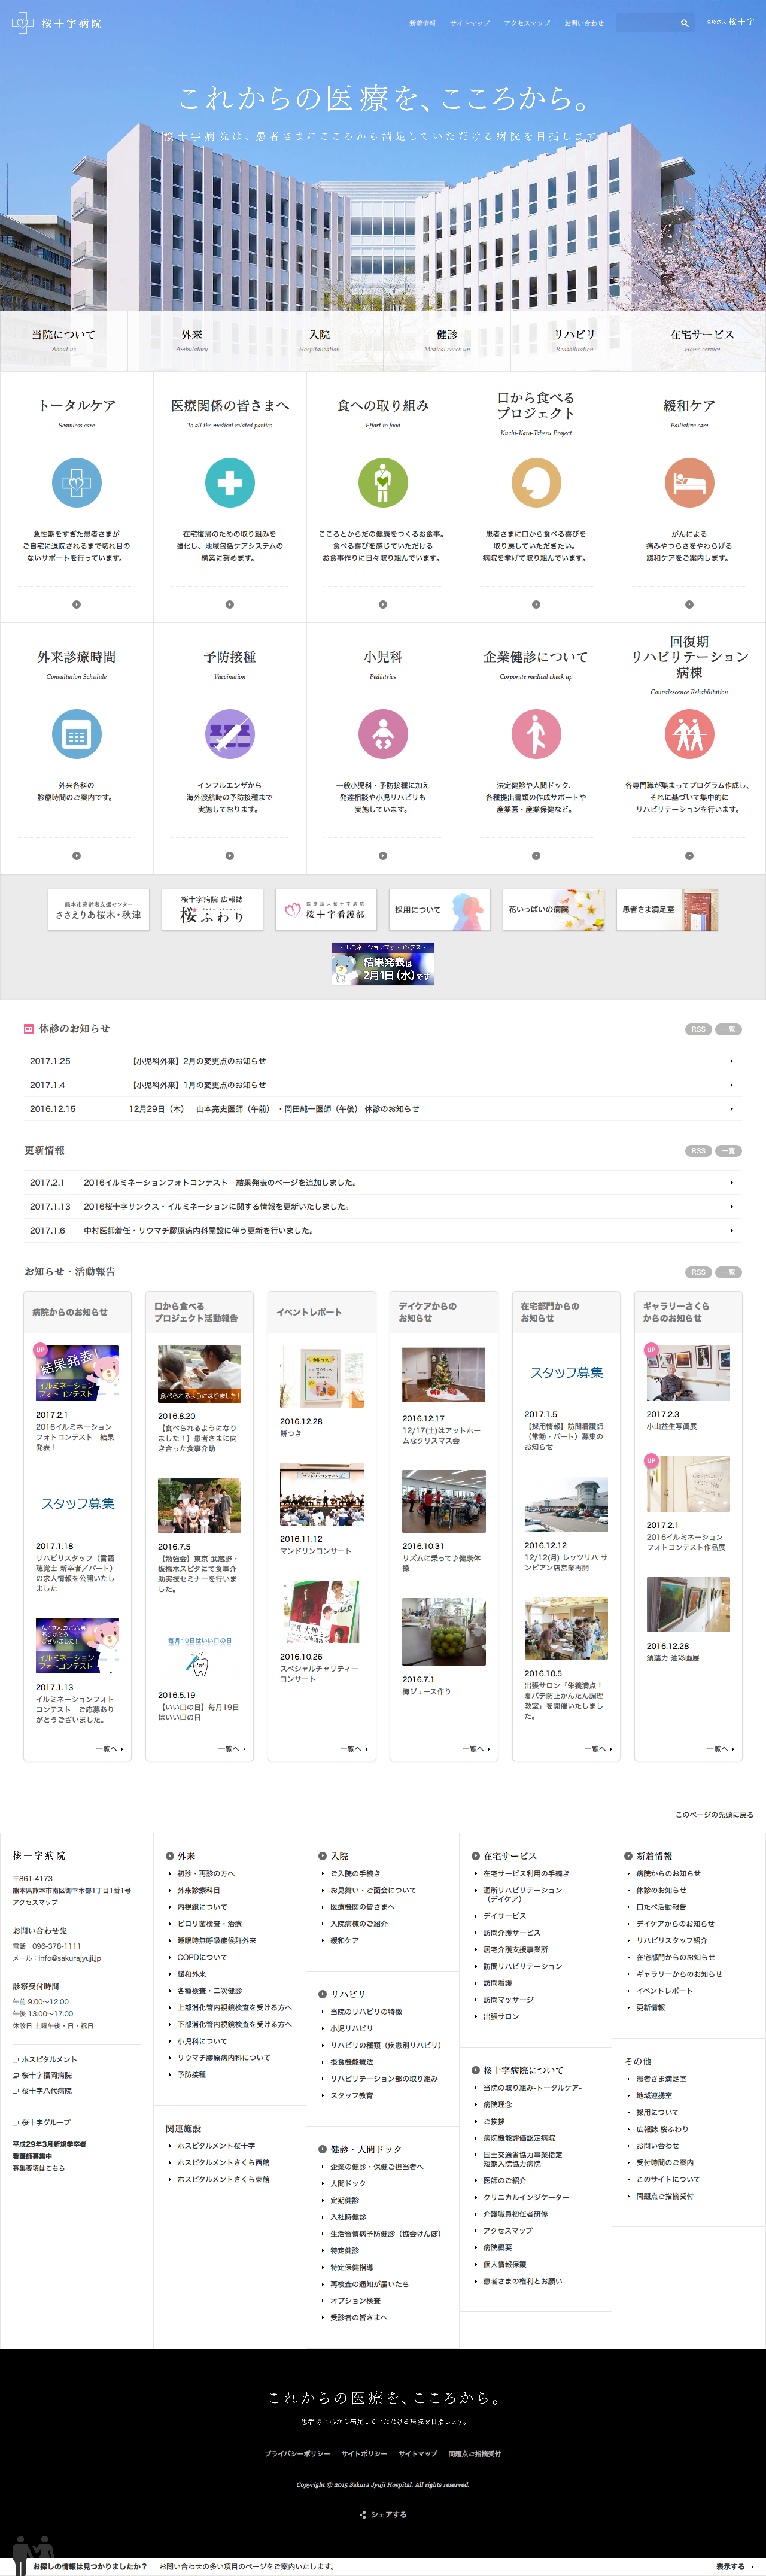The width and height of the screenshot is (766, 2576).
Task: Click the green 食への取り組み person icon
Action: click(x=383, y=483)
